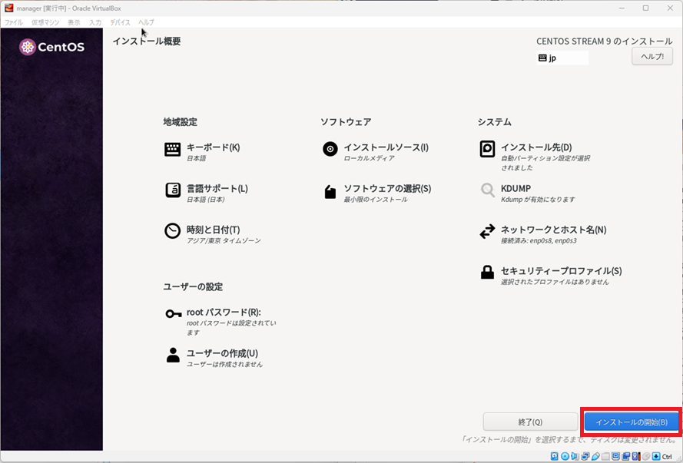This screenshot has height=463, width=683.
Task: Click the jp keyboard layout indicator
Action: pos(562,58)
